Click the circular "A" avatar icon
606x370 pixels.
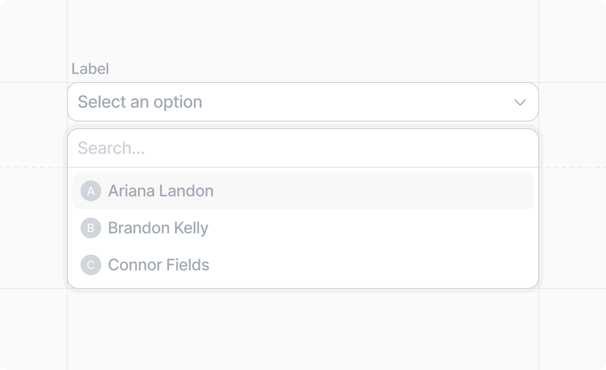tap(91, 191)
